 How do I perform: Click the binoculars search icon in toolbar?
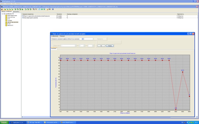pyautogui.click(x=50, y=9)
